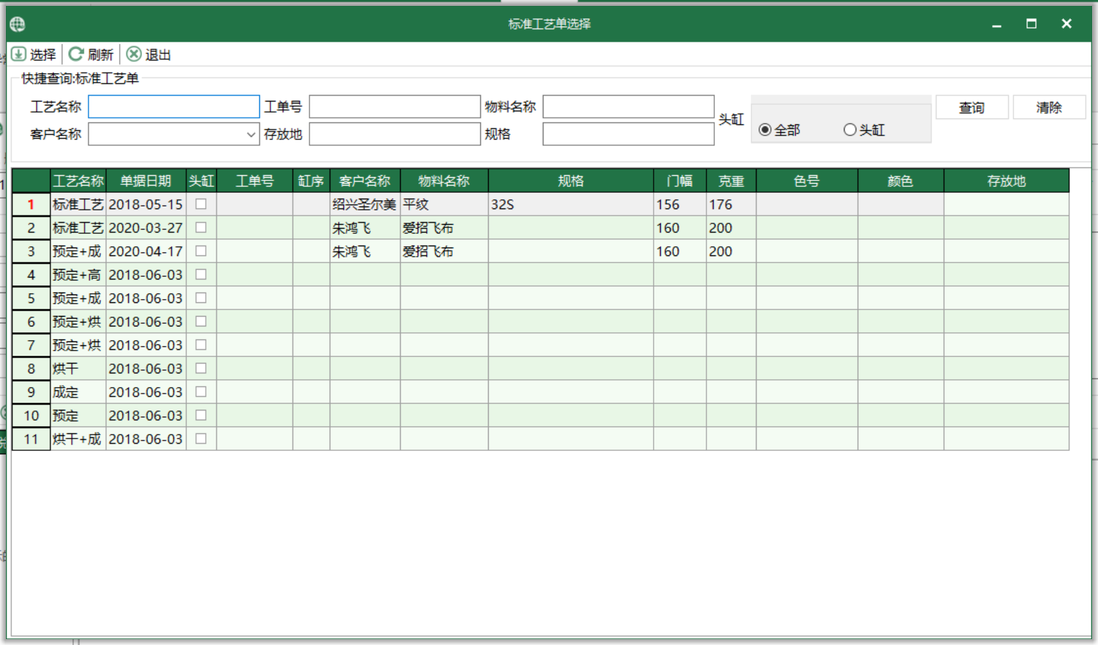This screenshot has height=645, width=1098.
Task: Click 176 weight cell in row 1
Action: pos(731,205)
